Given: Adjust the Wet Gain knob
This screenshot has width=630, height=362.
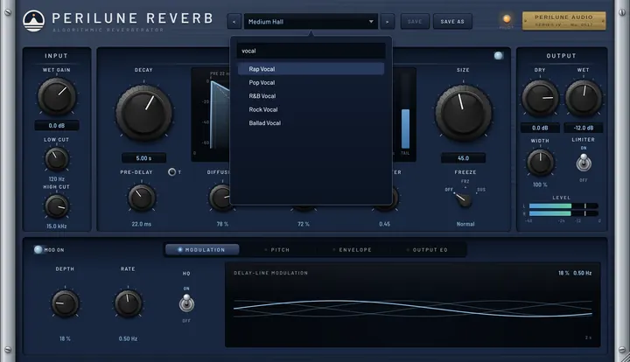Looking at the screenshot, I should (57, 97).
